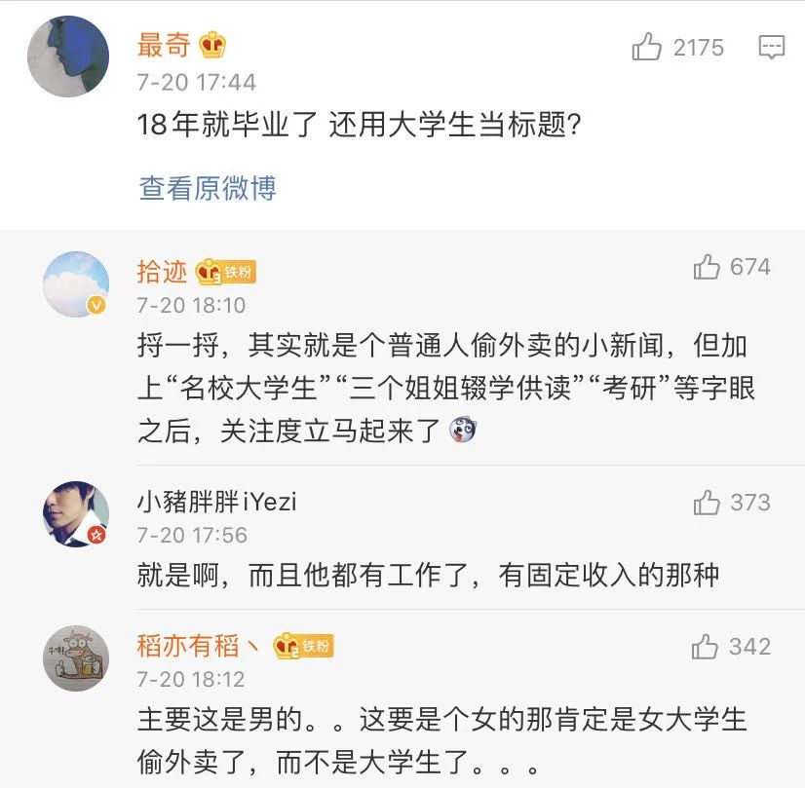This screenshot has height=788, width=805.
Task: Open 拾迹's cloud avatar
Action: click(x=75, y=284)
